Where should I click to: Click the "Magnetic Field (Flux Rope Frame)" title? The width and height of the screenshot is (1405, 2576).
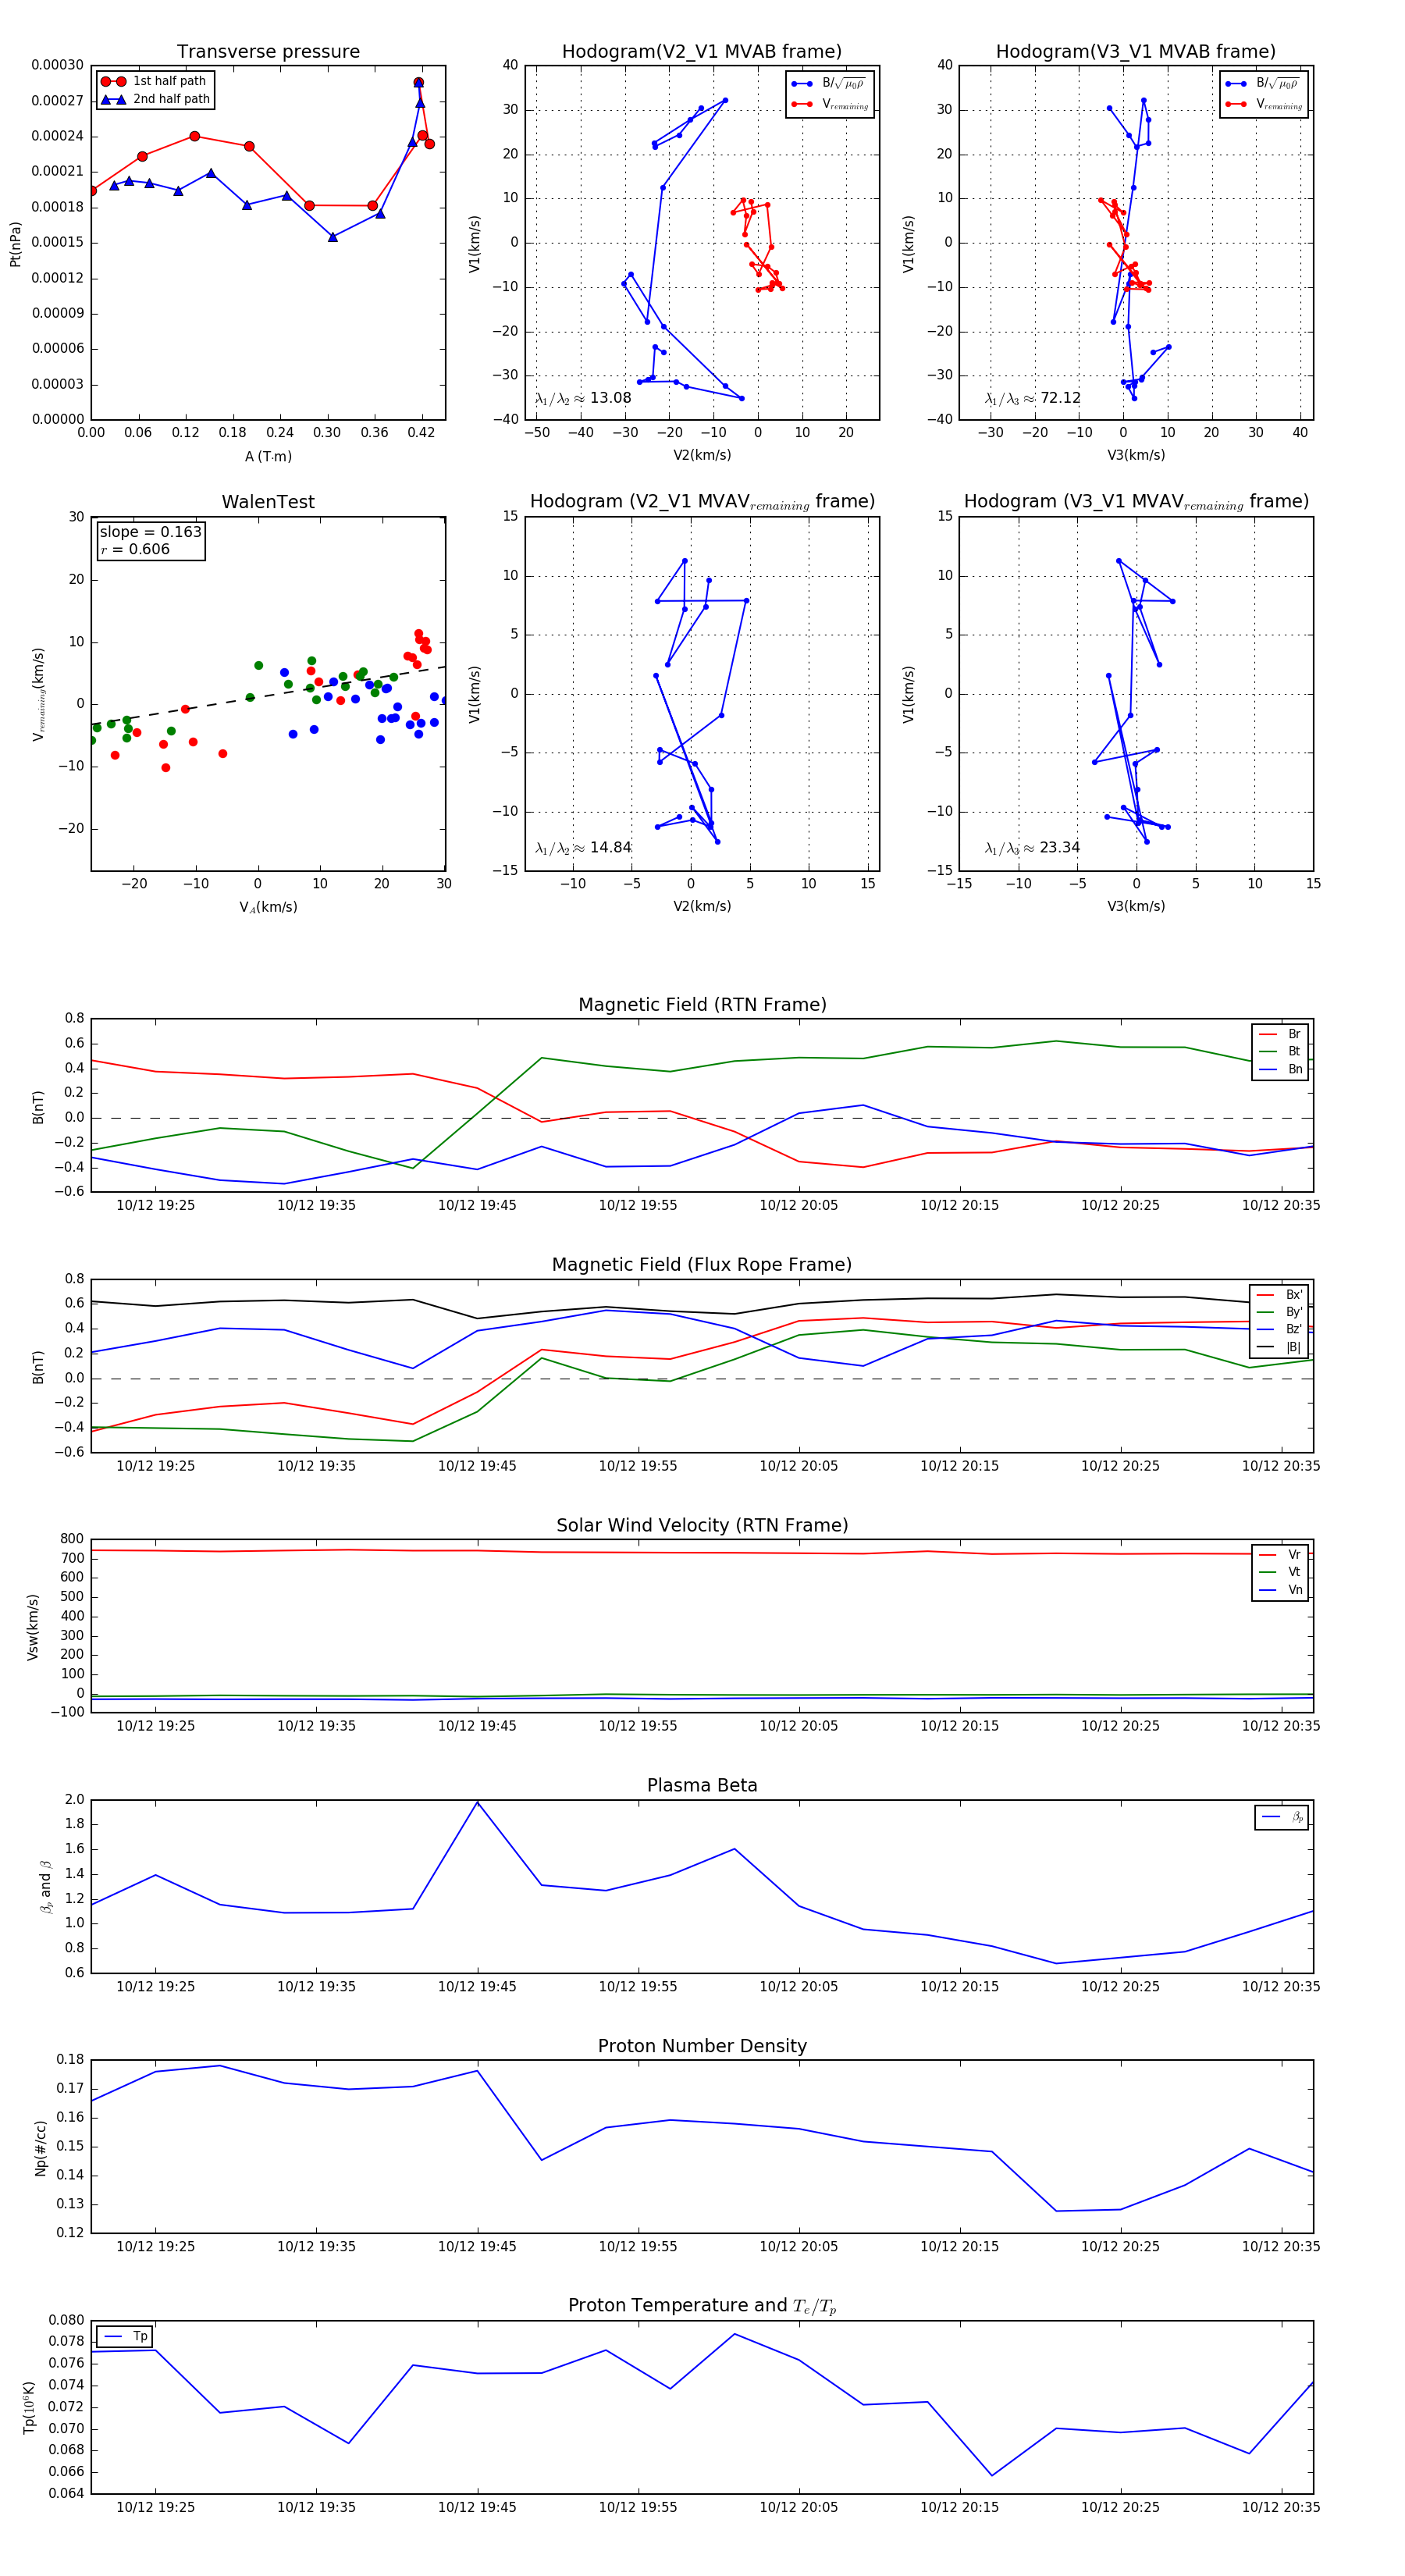pos(702,1265)
